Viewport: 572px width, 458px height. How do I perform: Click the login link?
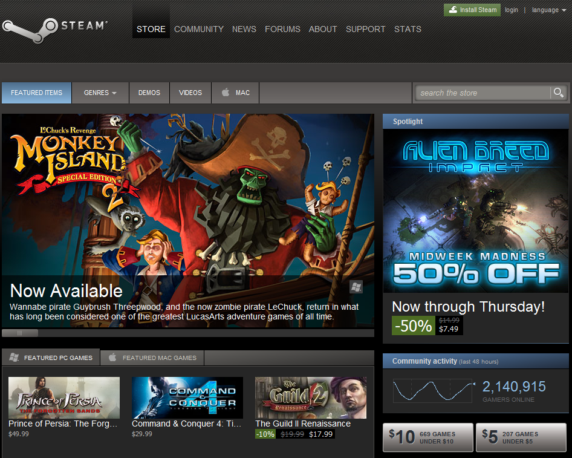click(x=512, y=10)
